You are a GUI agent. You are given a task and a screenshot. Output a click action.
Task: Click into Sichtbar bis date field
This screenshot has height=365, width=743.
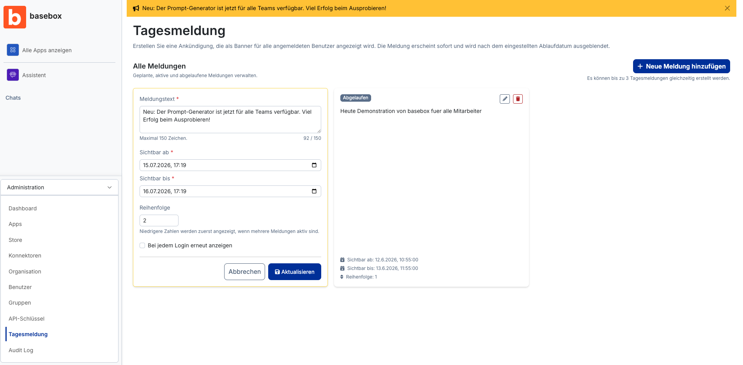[x=230, y=191]
